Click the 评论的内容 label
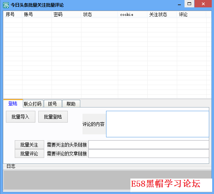Screen dimensions: 214x194 pyautogui.click(x=94, y=124)
